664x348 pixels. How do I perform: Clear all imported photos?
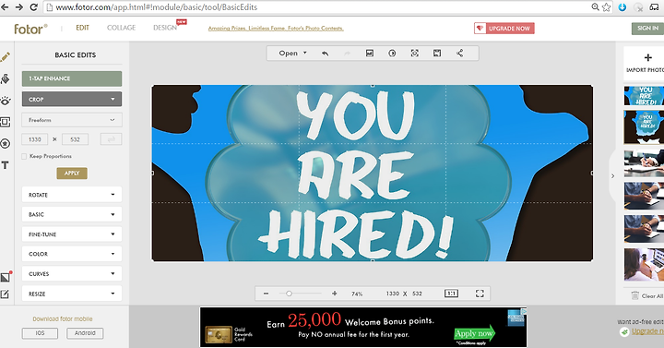[647, 296]
